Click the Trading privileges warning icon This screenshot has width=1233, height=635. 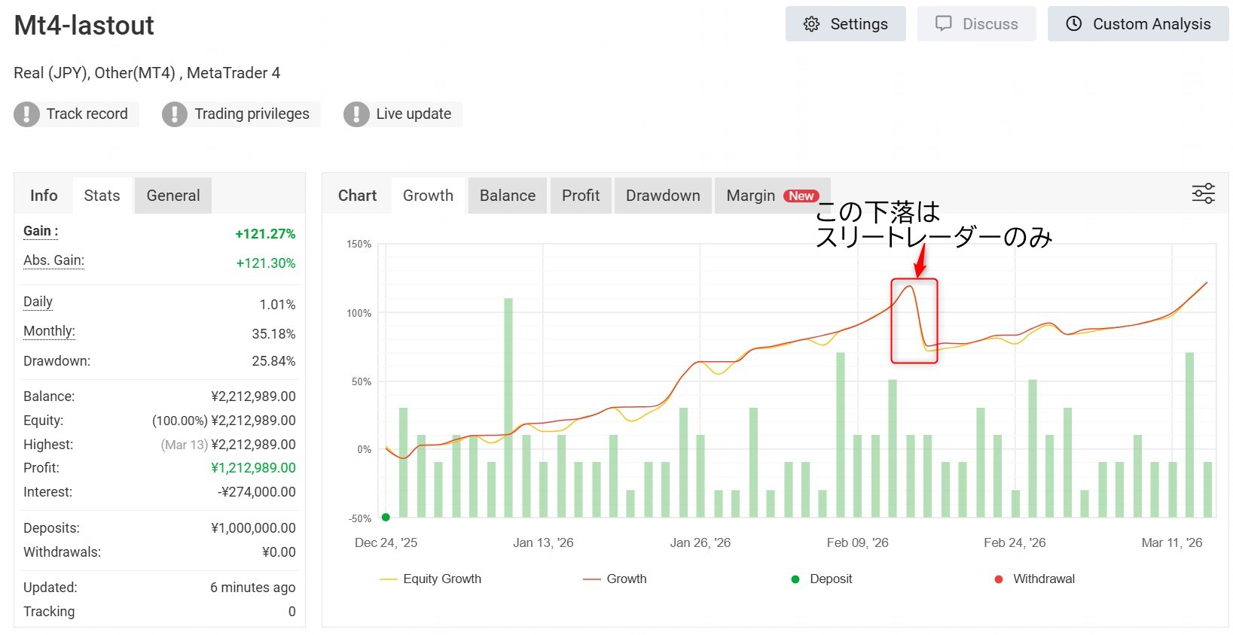pos(175,114)
